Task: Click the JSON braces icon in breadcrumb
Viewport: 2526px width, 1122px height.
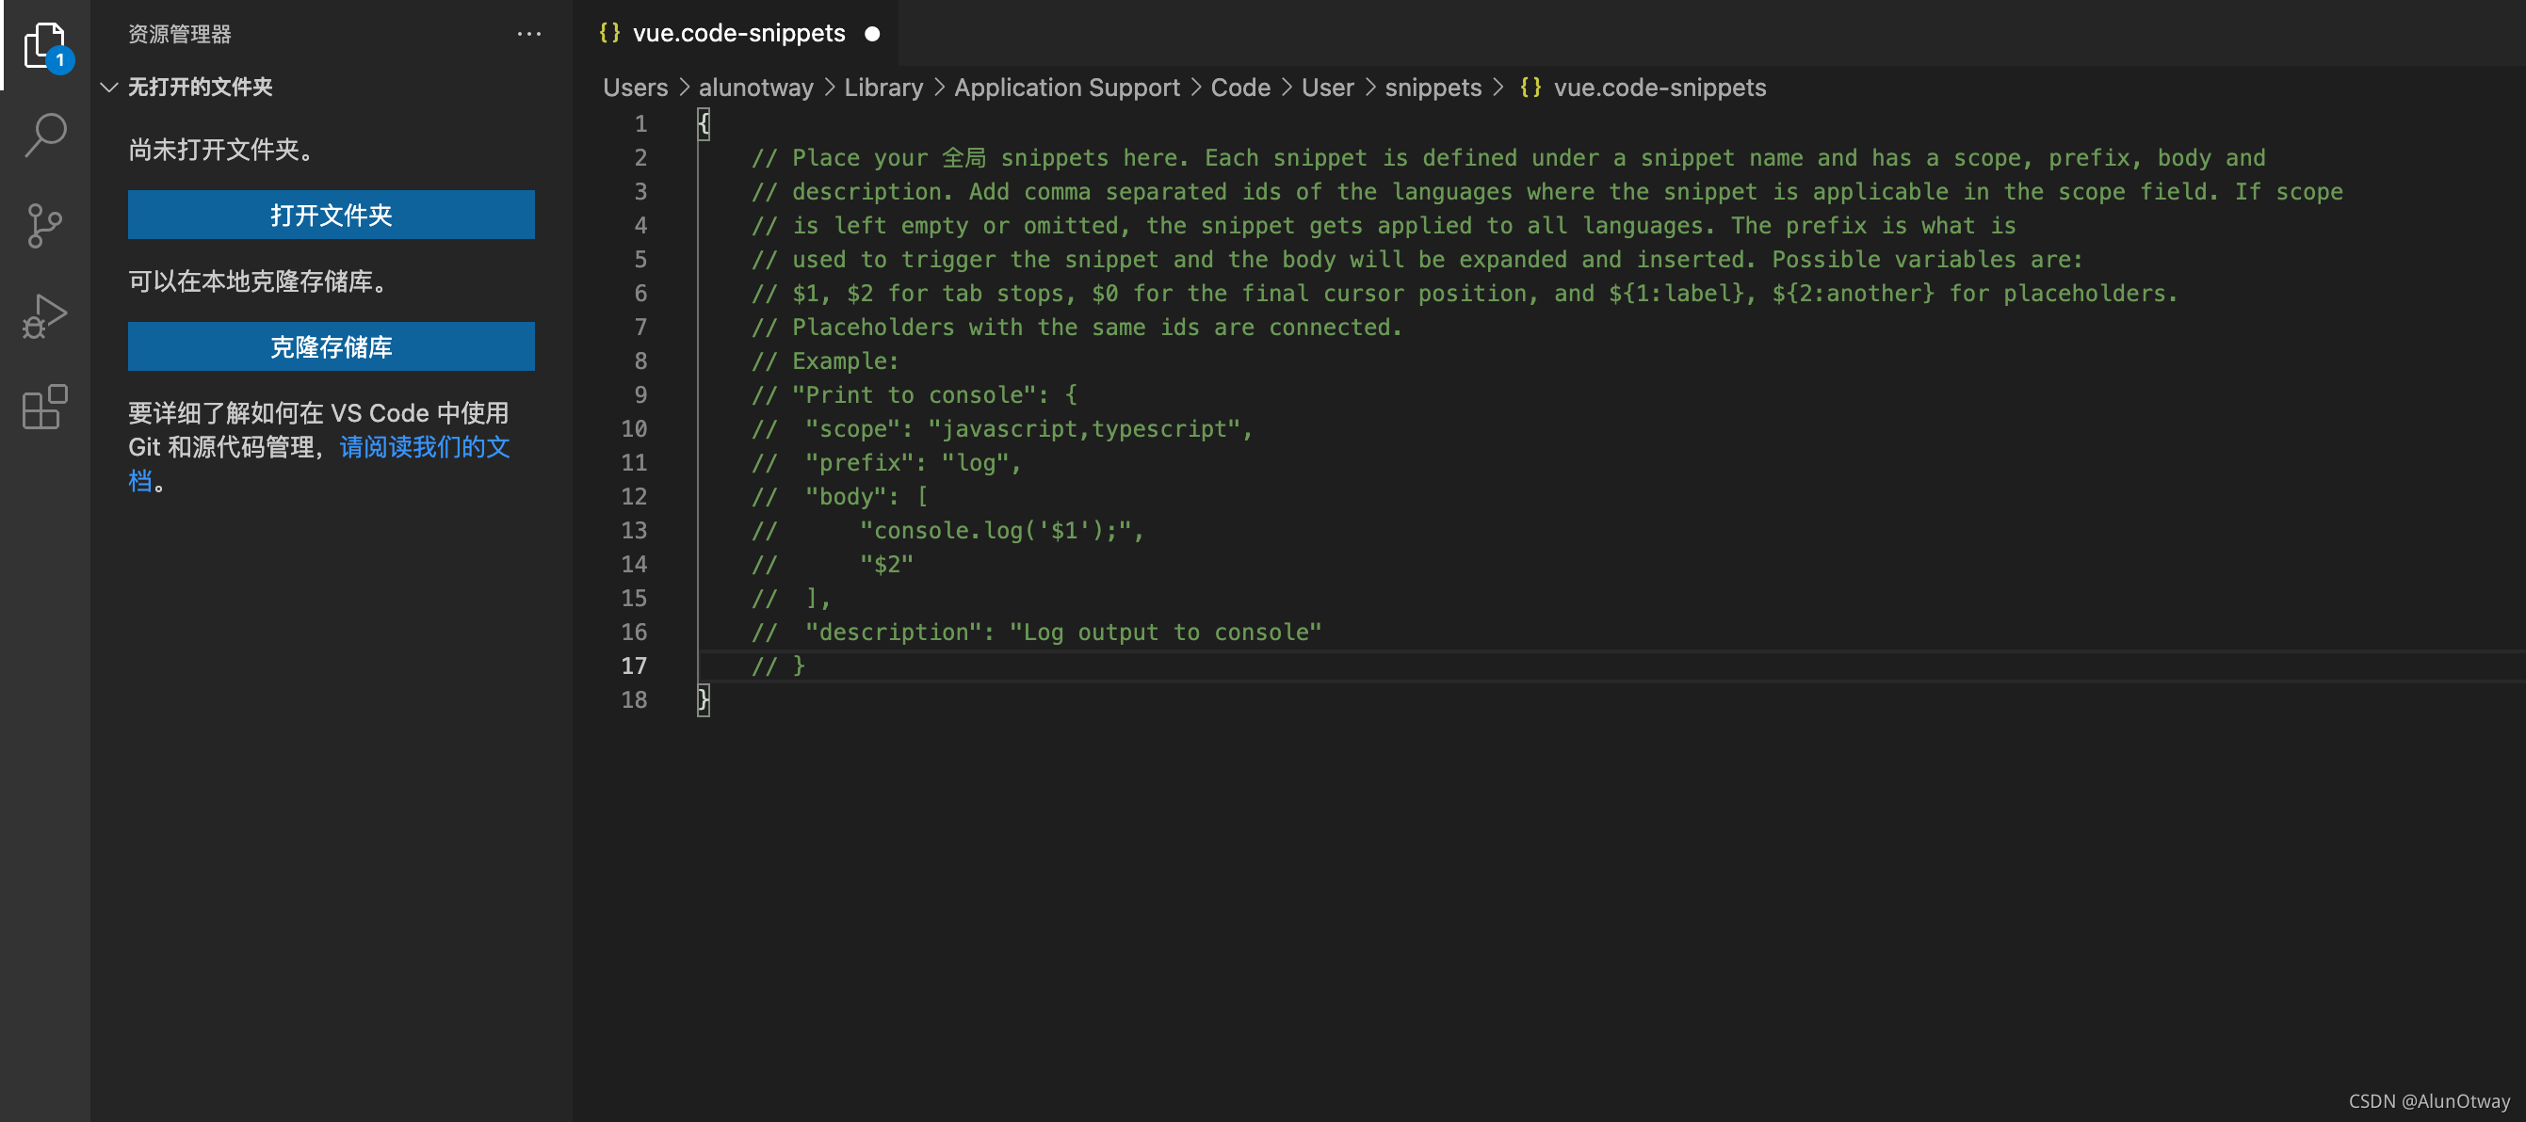Action: click(1530, 88)
